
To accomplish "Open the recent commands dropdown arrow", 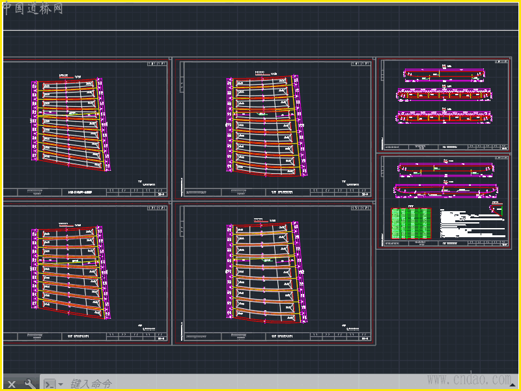I will (61, 384).
